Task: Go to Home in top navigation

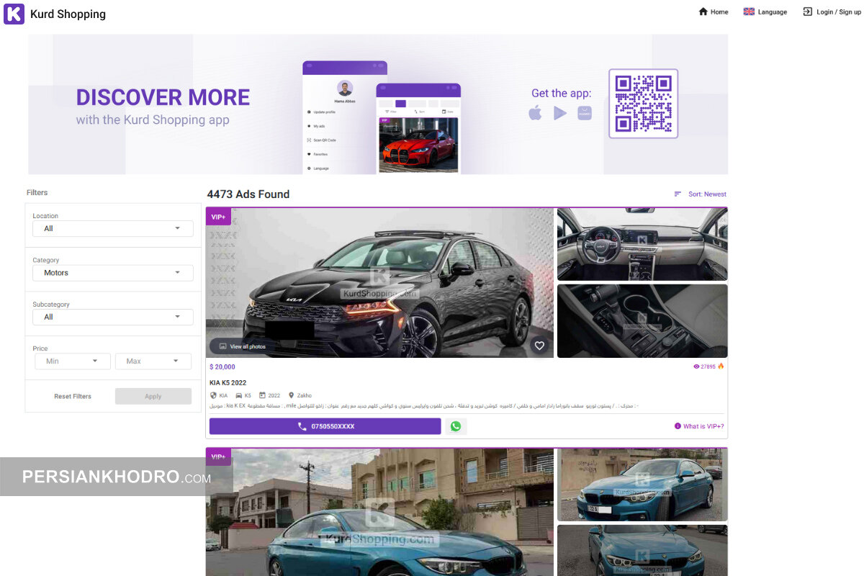Action: [714, 12]
